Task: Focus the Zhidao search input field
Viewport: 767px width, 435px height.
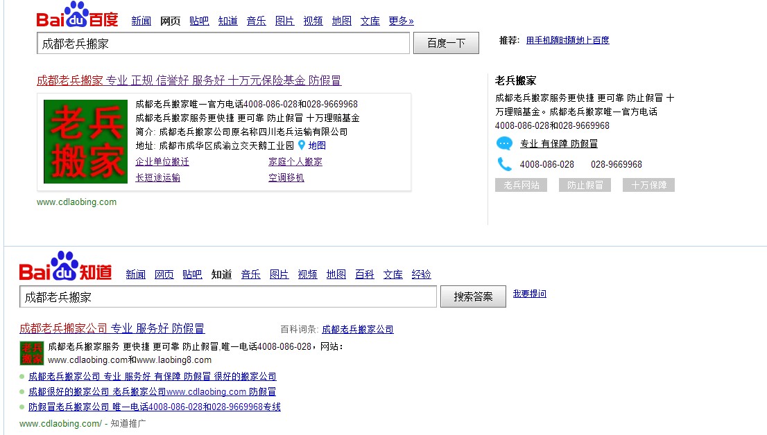Action: coord(227,296)
